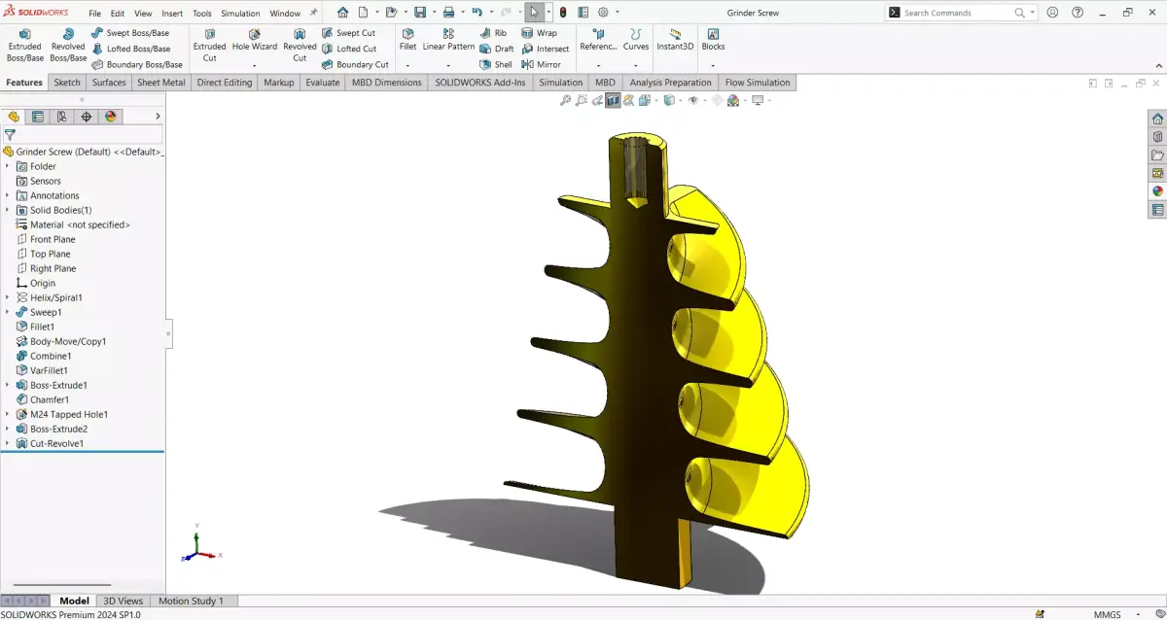Open the Hole Wizard tool
The height and width of the screenshot is (620, 1167).
(255, 40)
